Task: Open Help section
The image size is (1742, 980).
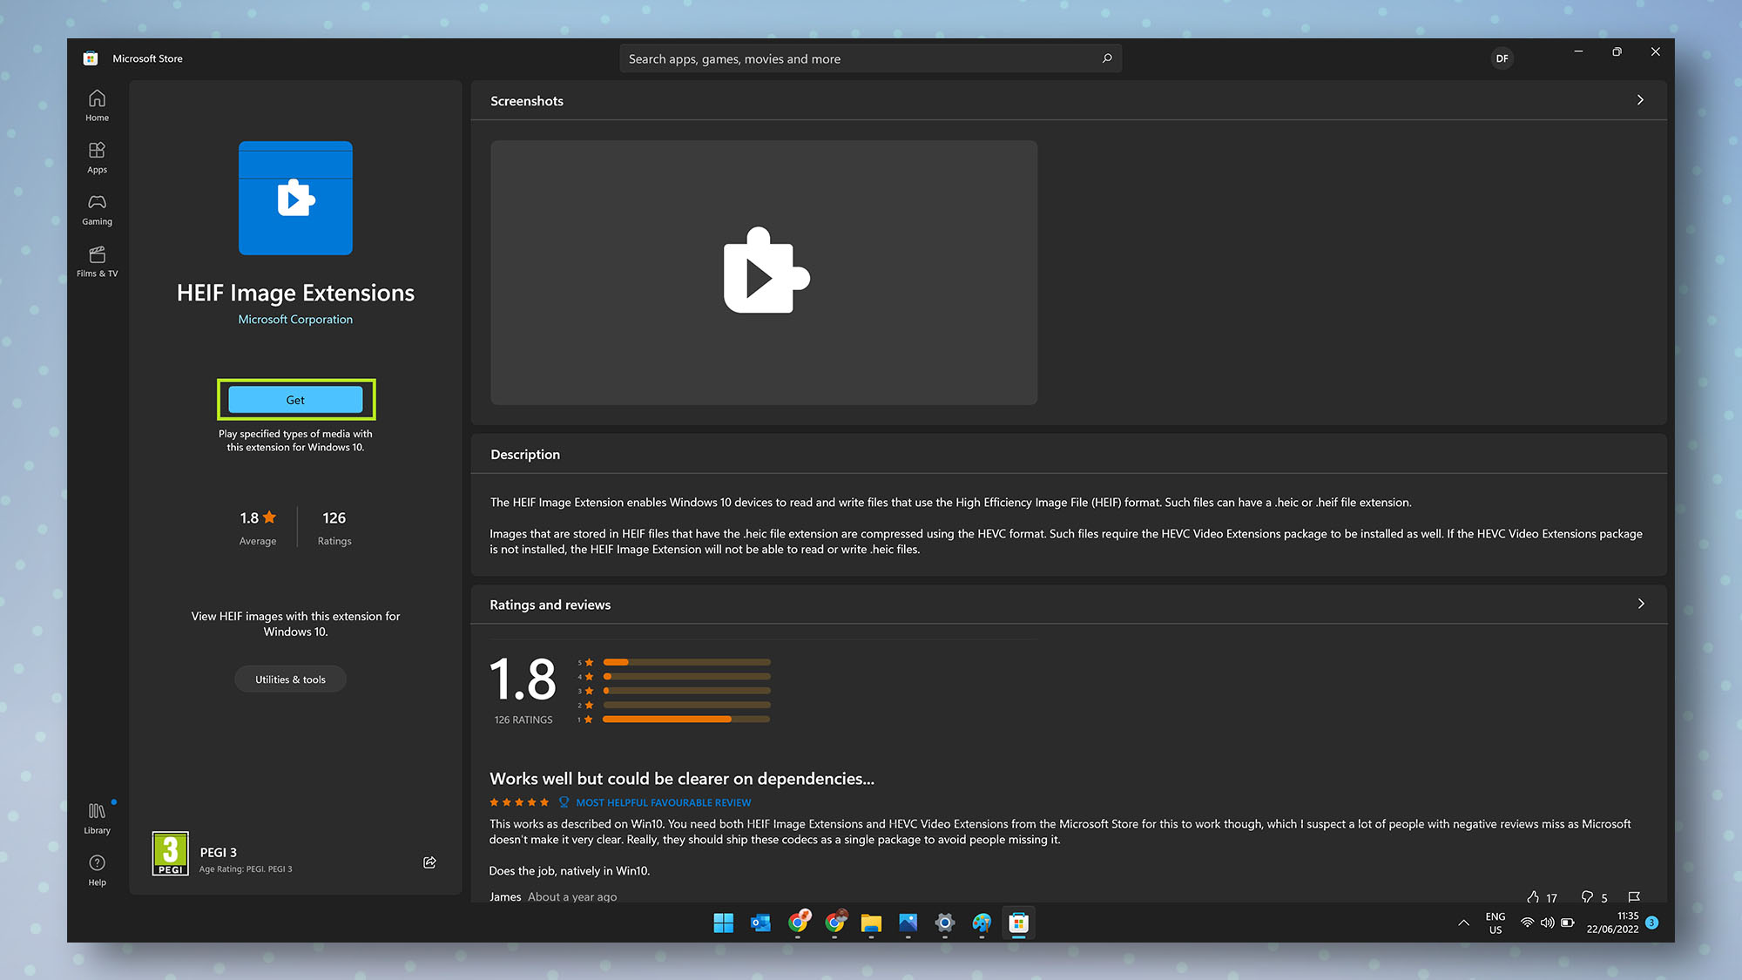Action: tap(96, 868)
